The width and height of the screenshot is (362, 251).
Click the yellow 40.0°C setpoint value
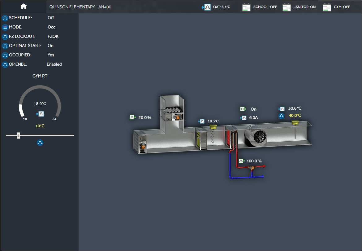[295, 115]
